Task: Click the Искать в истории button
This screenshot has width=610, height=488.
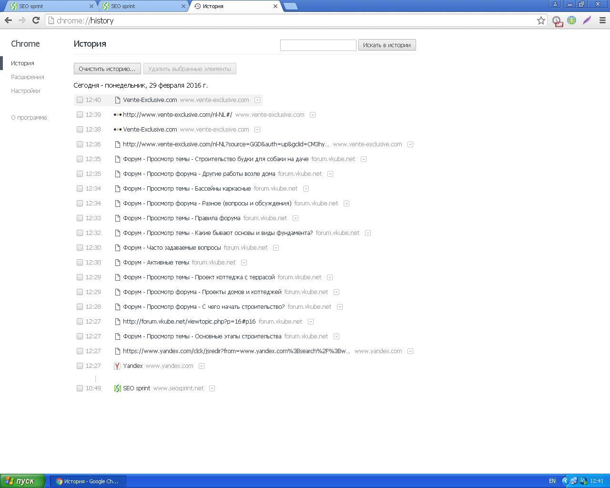Action: (x=387, y=45)
